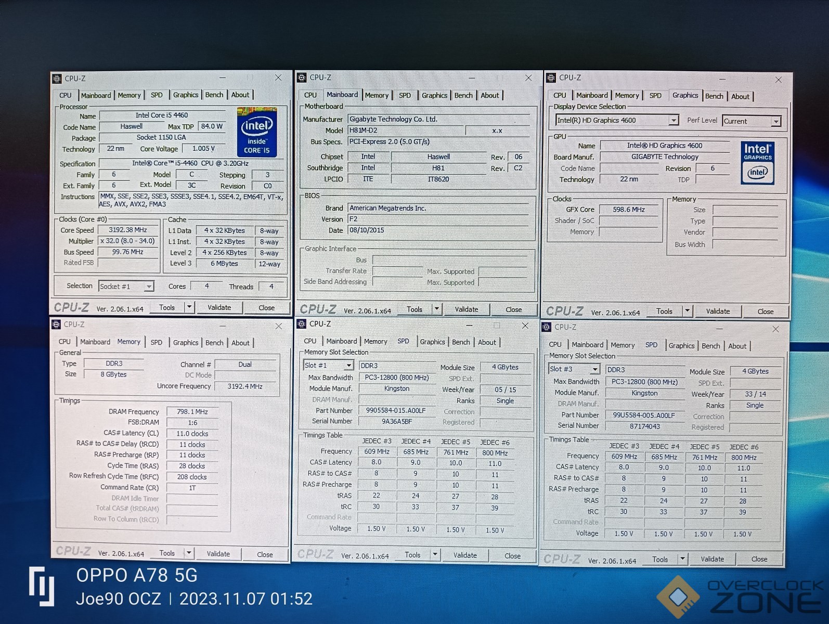Image resolution: width=829 pixels, height=624 pixels.
Task: Open Bench tab in CPU window
Action: pos(214,95)
